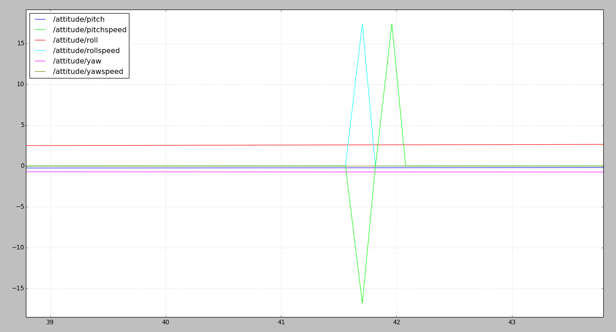Click the /attitude/pitch legend label
Viewport: 616px width, 332px height.
tap(79, 20)
